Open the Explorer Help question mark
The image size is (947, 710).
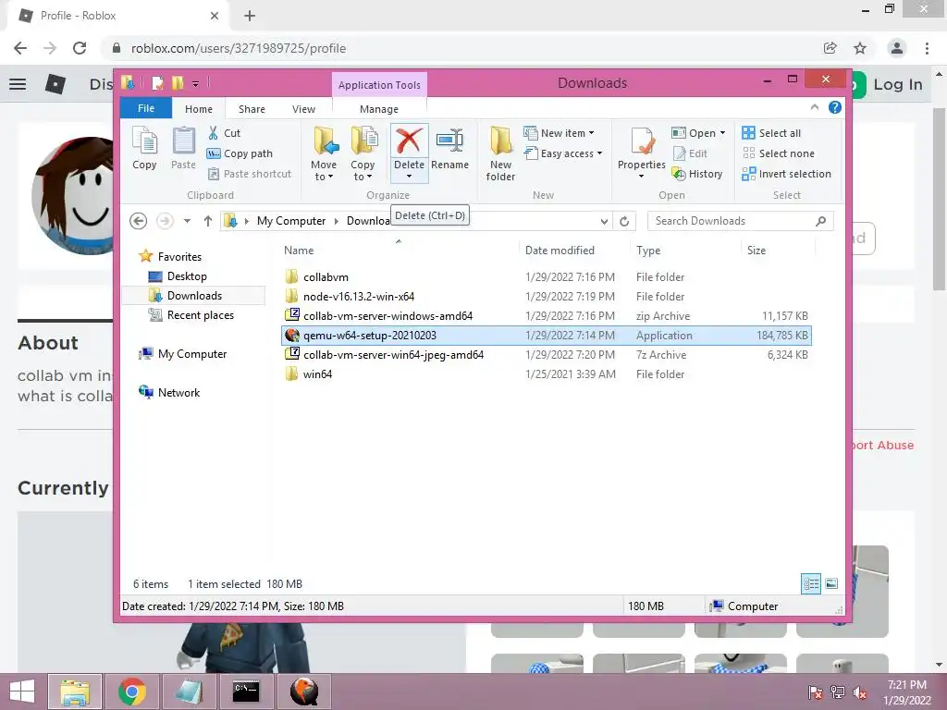(x=835, y=107)
